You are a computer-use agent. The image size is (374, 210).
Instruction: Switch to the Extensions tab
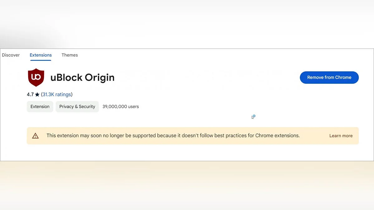pyautogui.click(x=41, y=55)
